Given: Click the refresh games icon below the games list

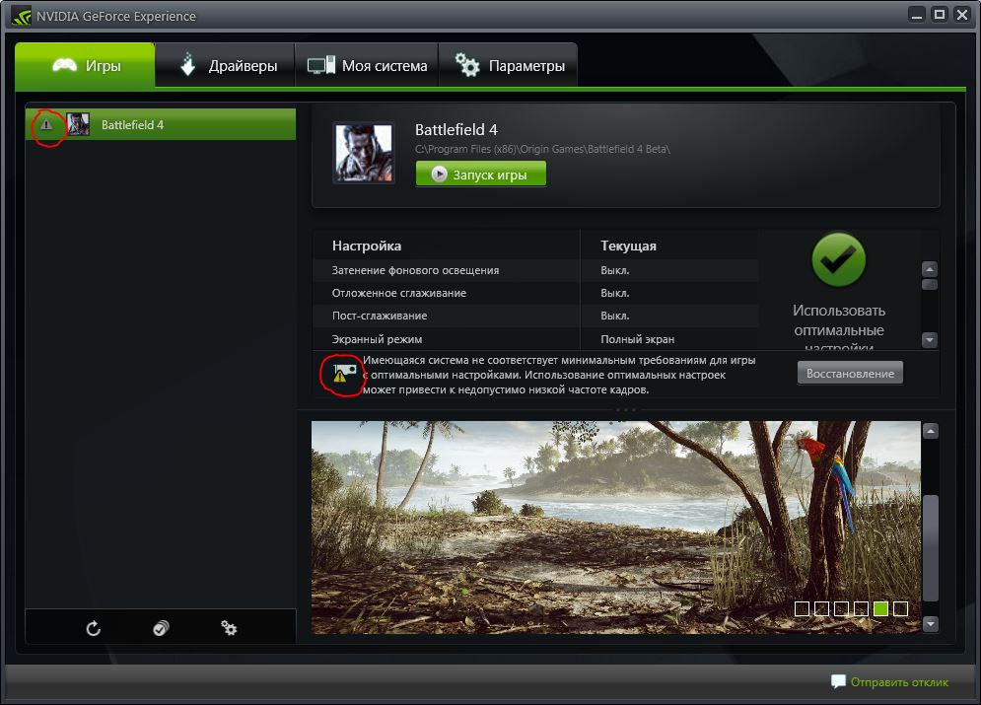Looking at the screenshot, I should (94, 628).
